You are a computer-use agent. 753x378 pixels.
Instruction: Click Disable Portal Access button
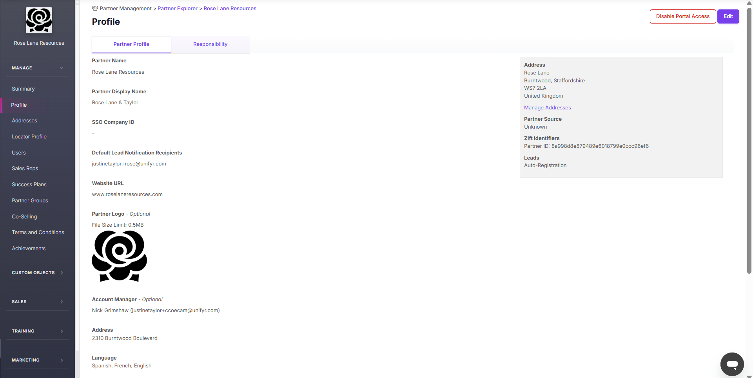pyautogui.click(x=682, y=16)
